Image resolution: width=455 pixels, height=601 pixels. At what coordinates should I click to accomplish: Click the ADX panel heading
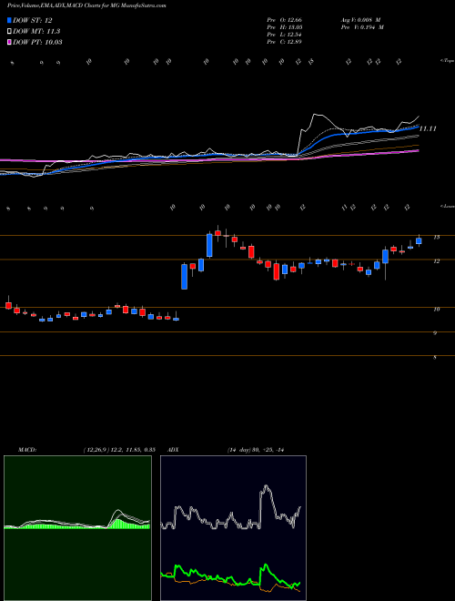click(x=173, y=450)
